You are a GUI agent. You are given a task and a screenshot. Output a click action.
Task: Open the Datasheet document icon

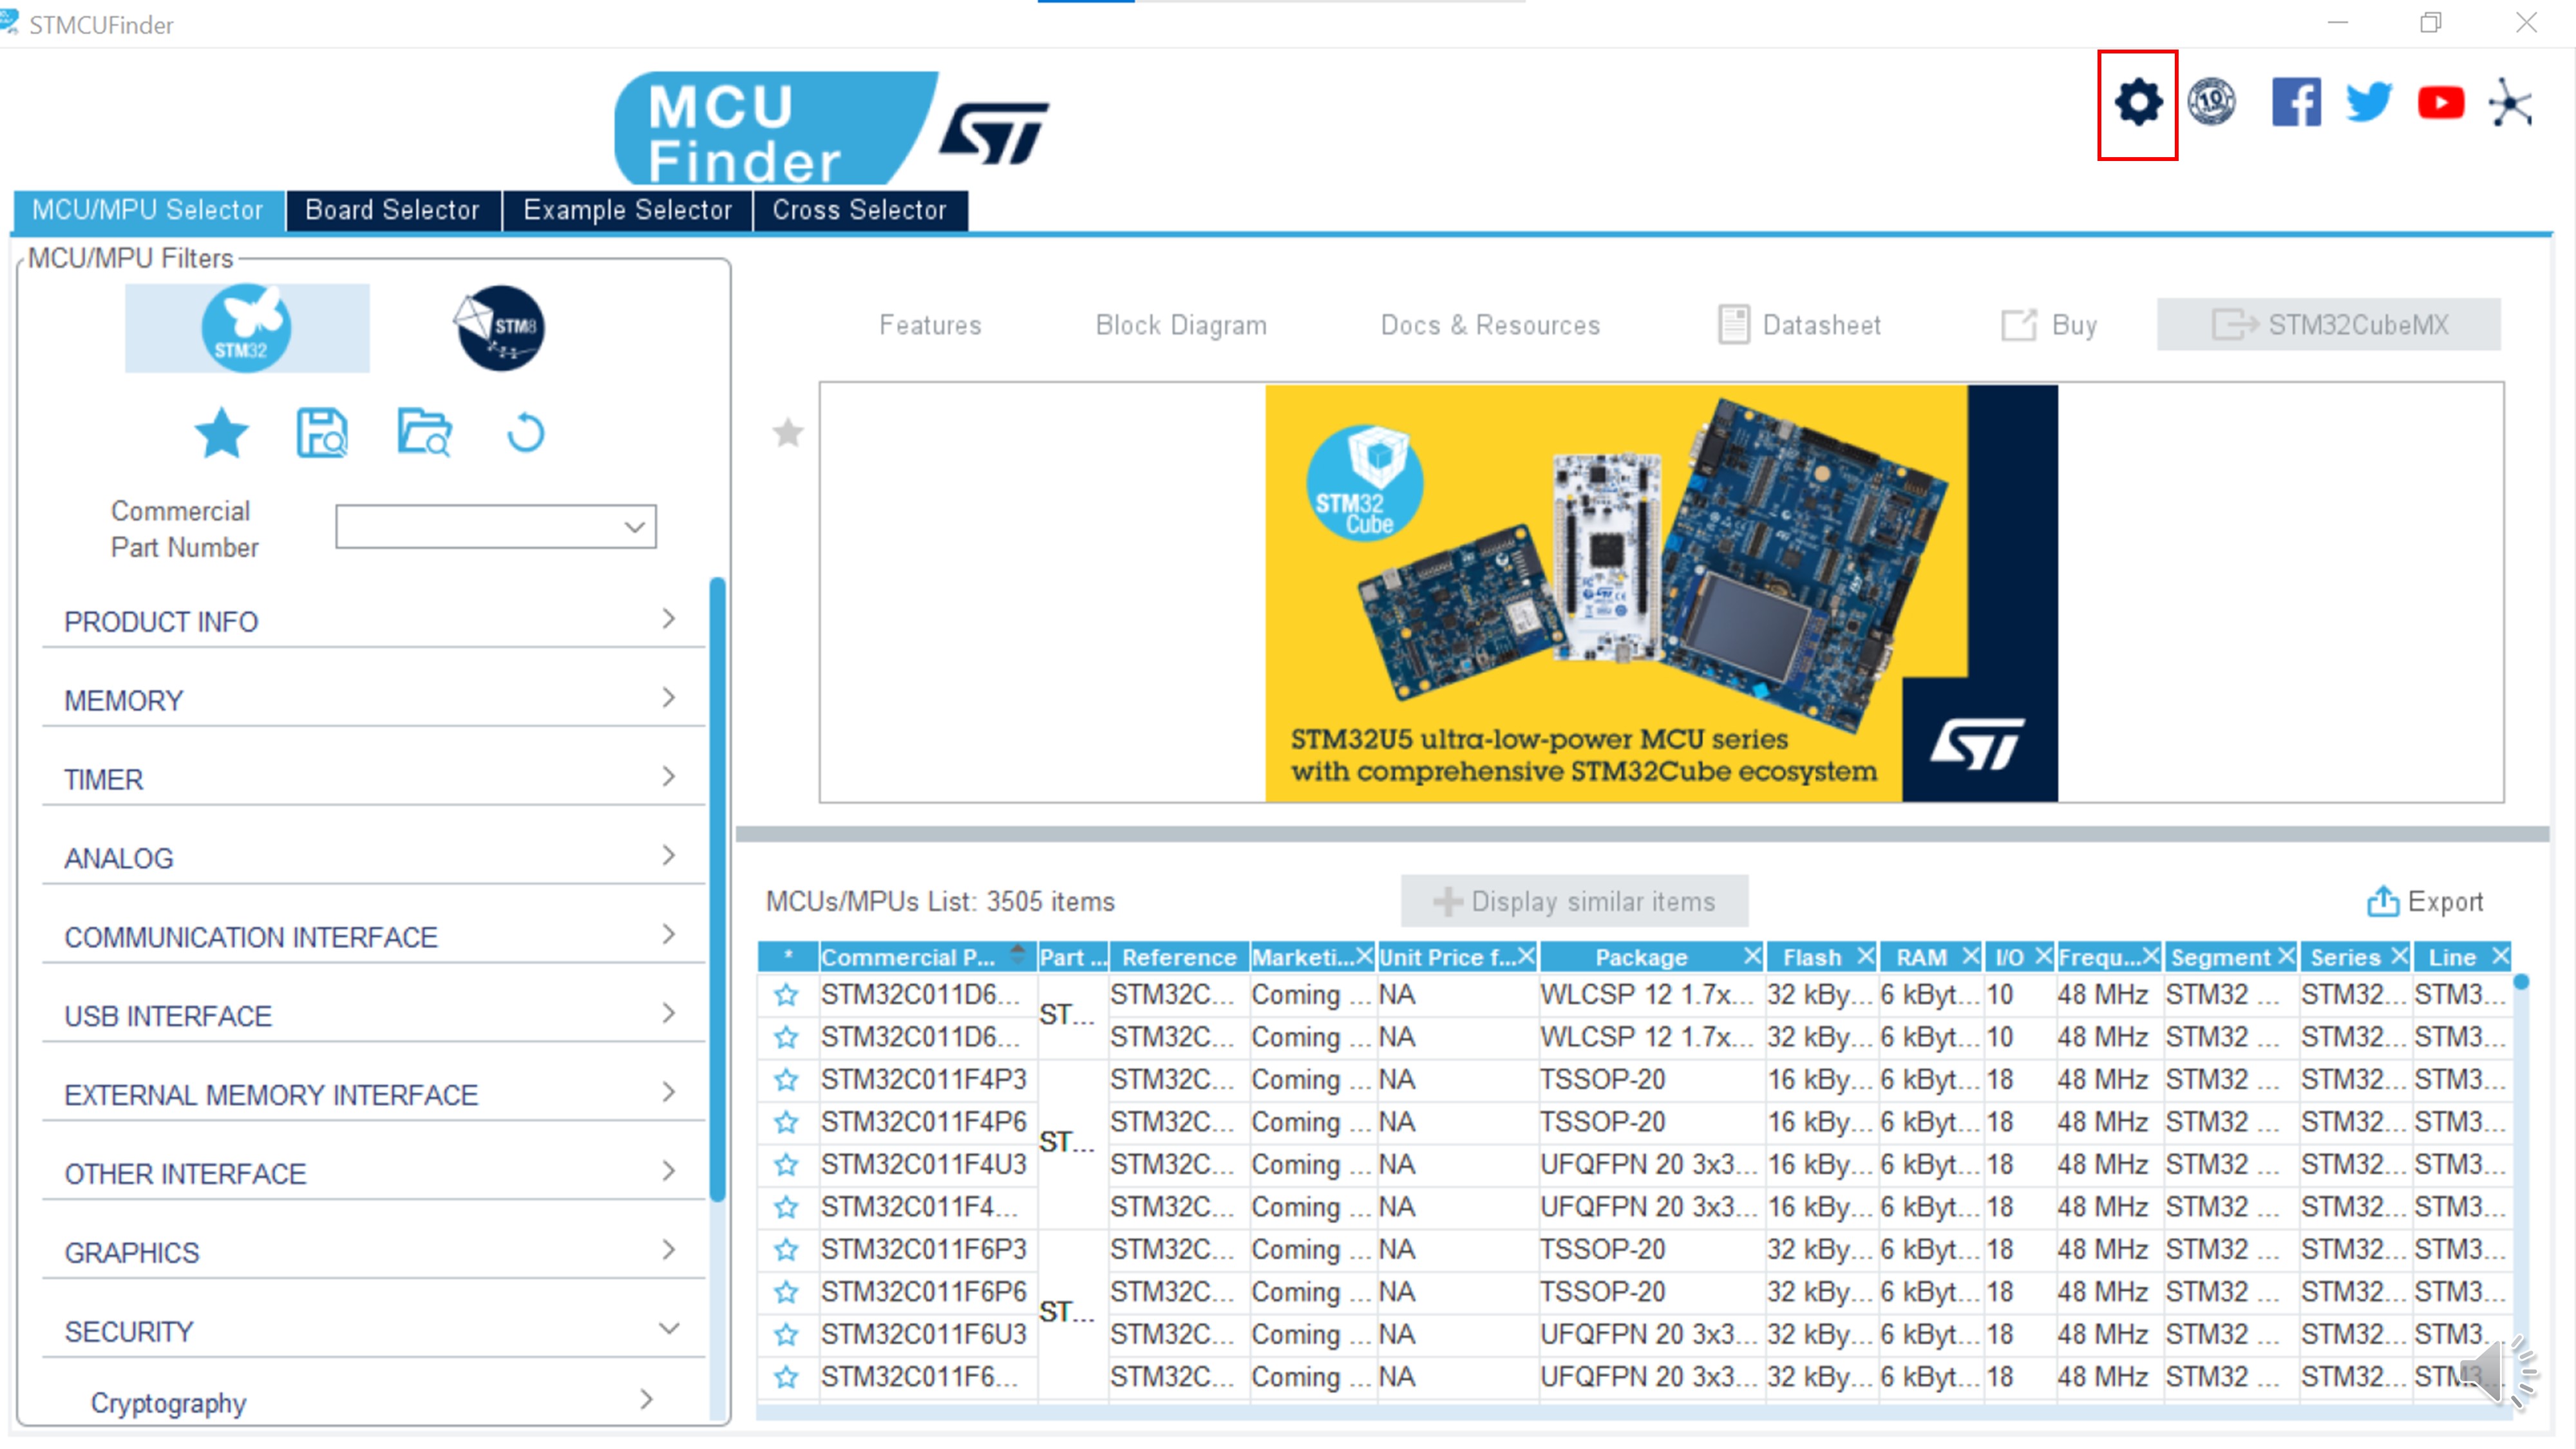[x=1734, y=325]
